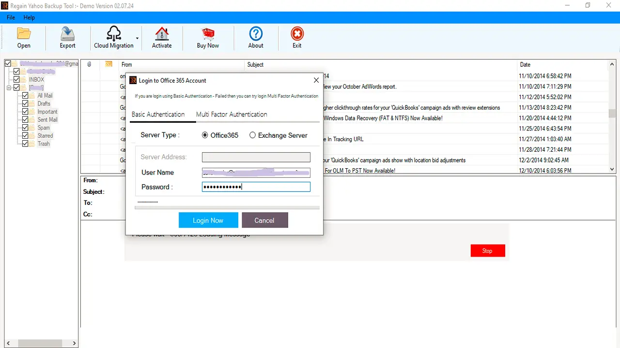Uncheck the Drafts folder checkbox
This screenshot has width=620, height=348.
coord(25,103)
